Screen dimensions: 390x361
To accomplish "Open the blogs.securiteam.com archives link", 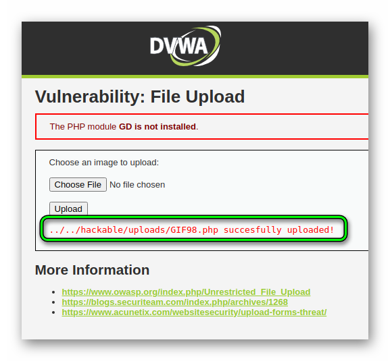I will click(175, 302).
